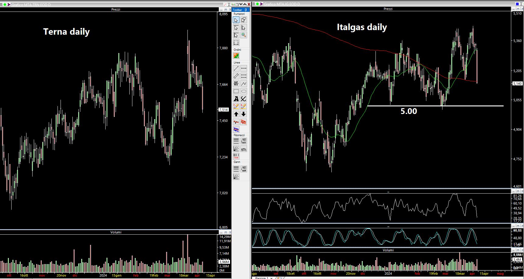
Task: Choose the FIBO extension tool
Action: pos(244,141)
